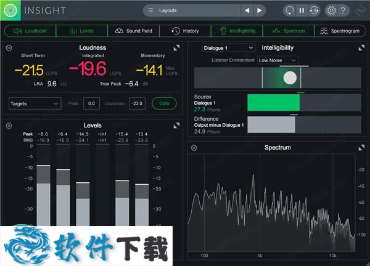The image size is (370, 266).
Task: Open the Layouts list icon
Action: click(x=150, y=10)
